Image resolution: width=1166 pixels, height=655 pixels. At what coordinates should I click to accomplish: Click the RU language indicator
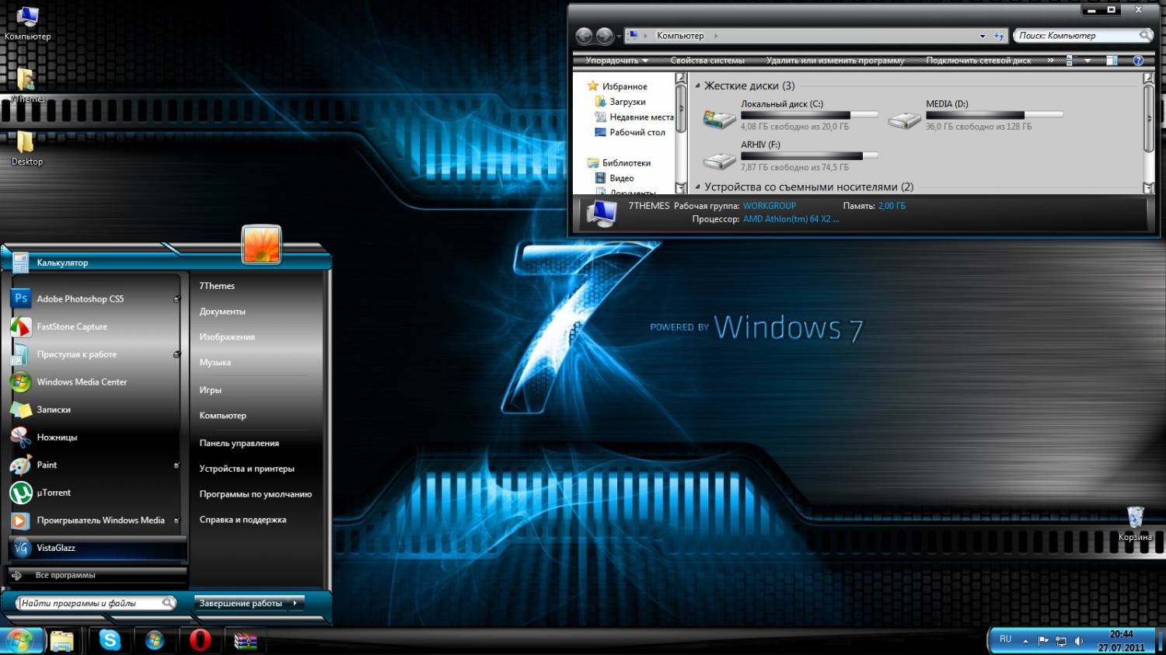1005,639
